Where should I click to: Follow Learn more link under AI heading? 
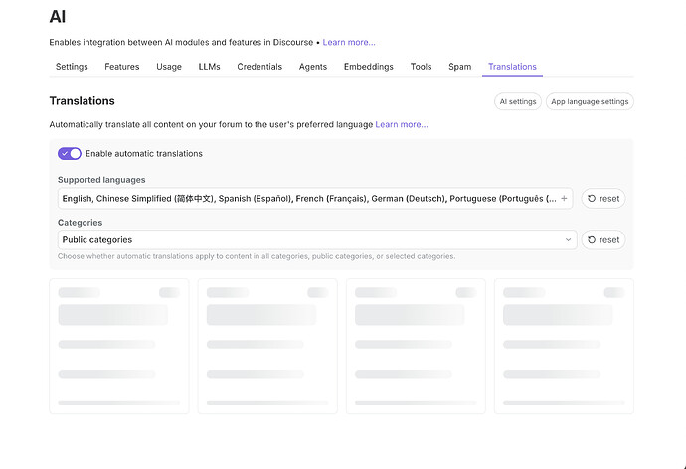tap(349, 43)
